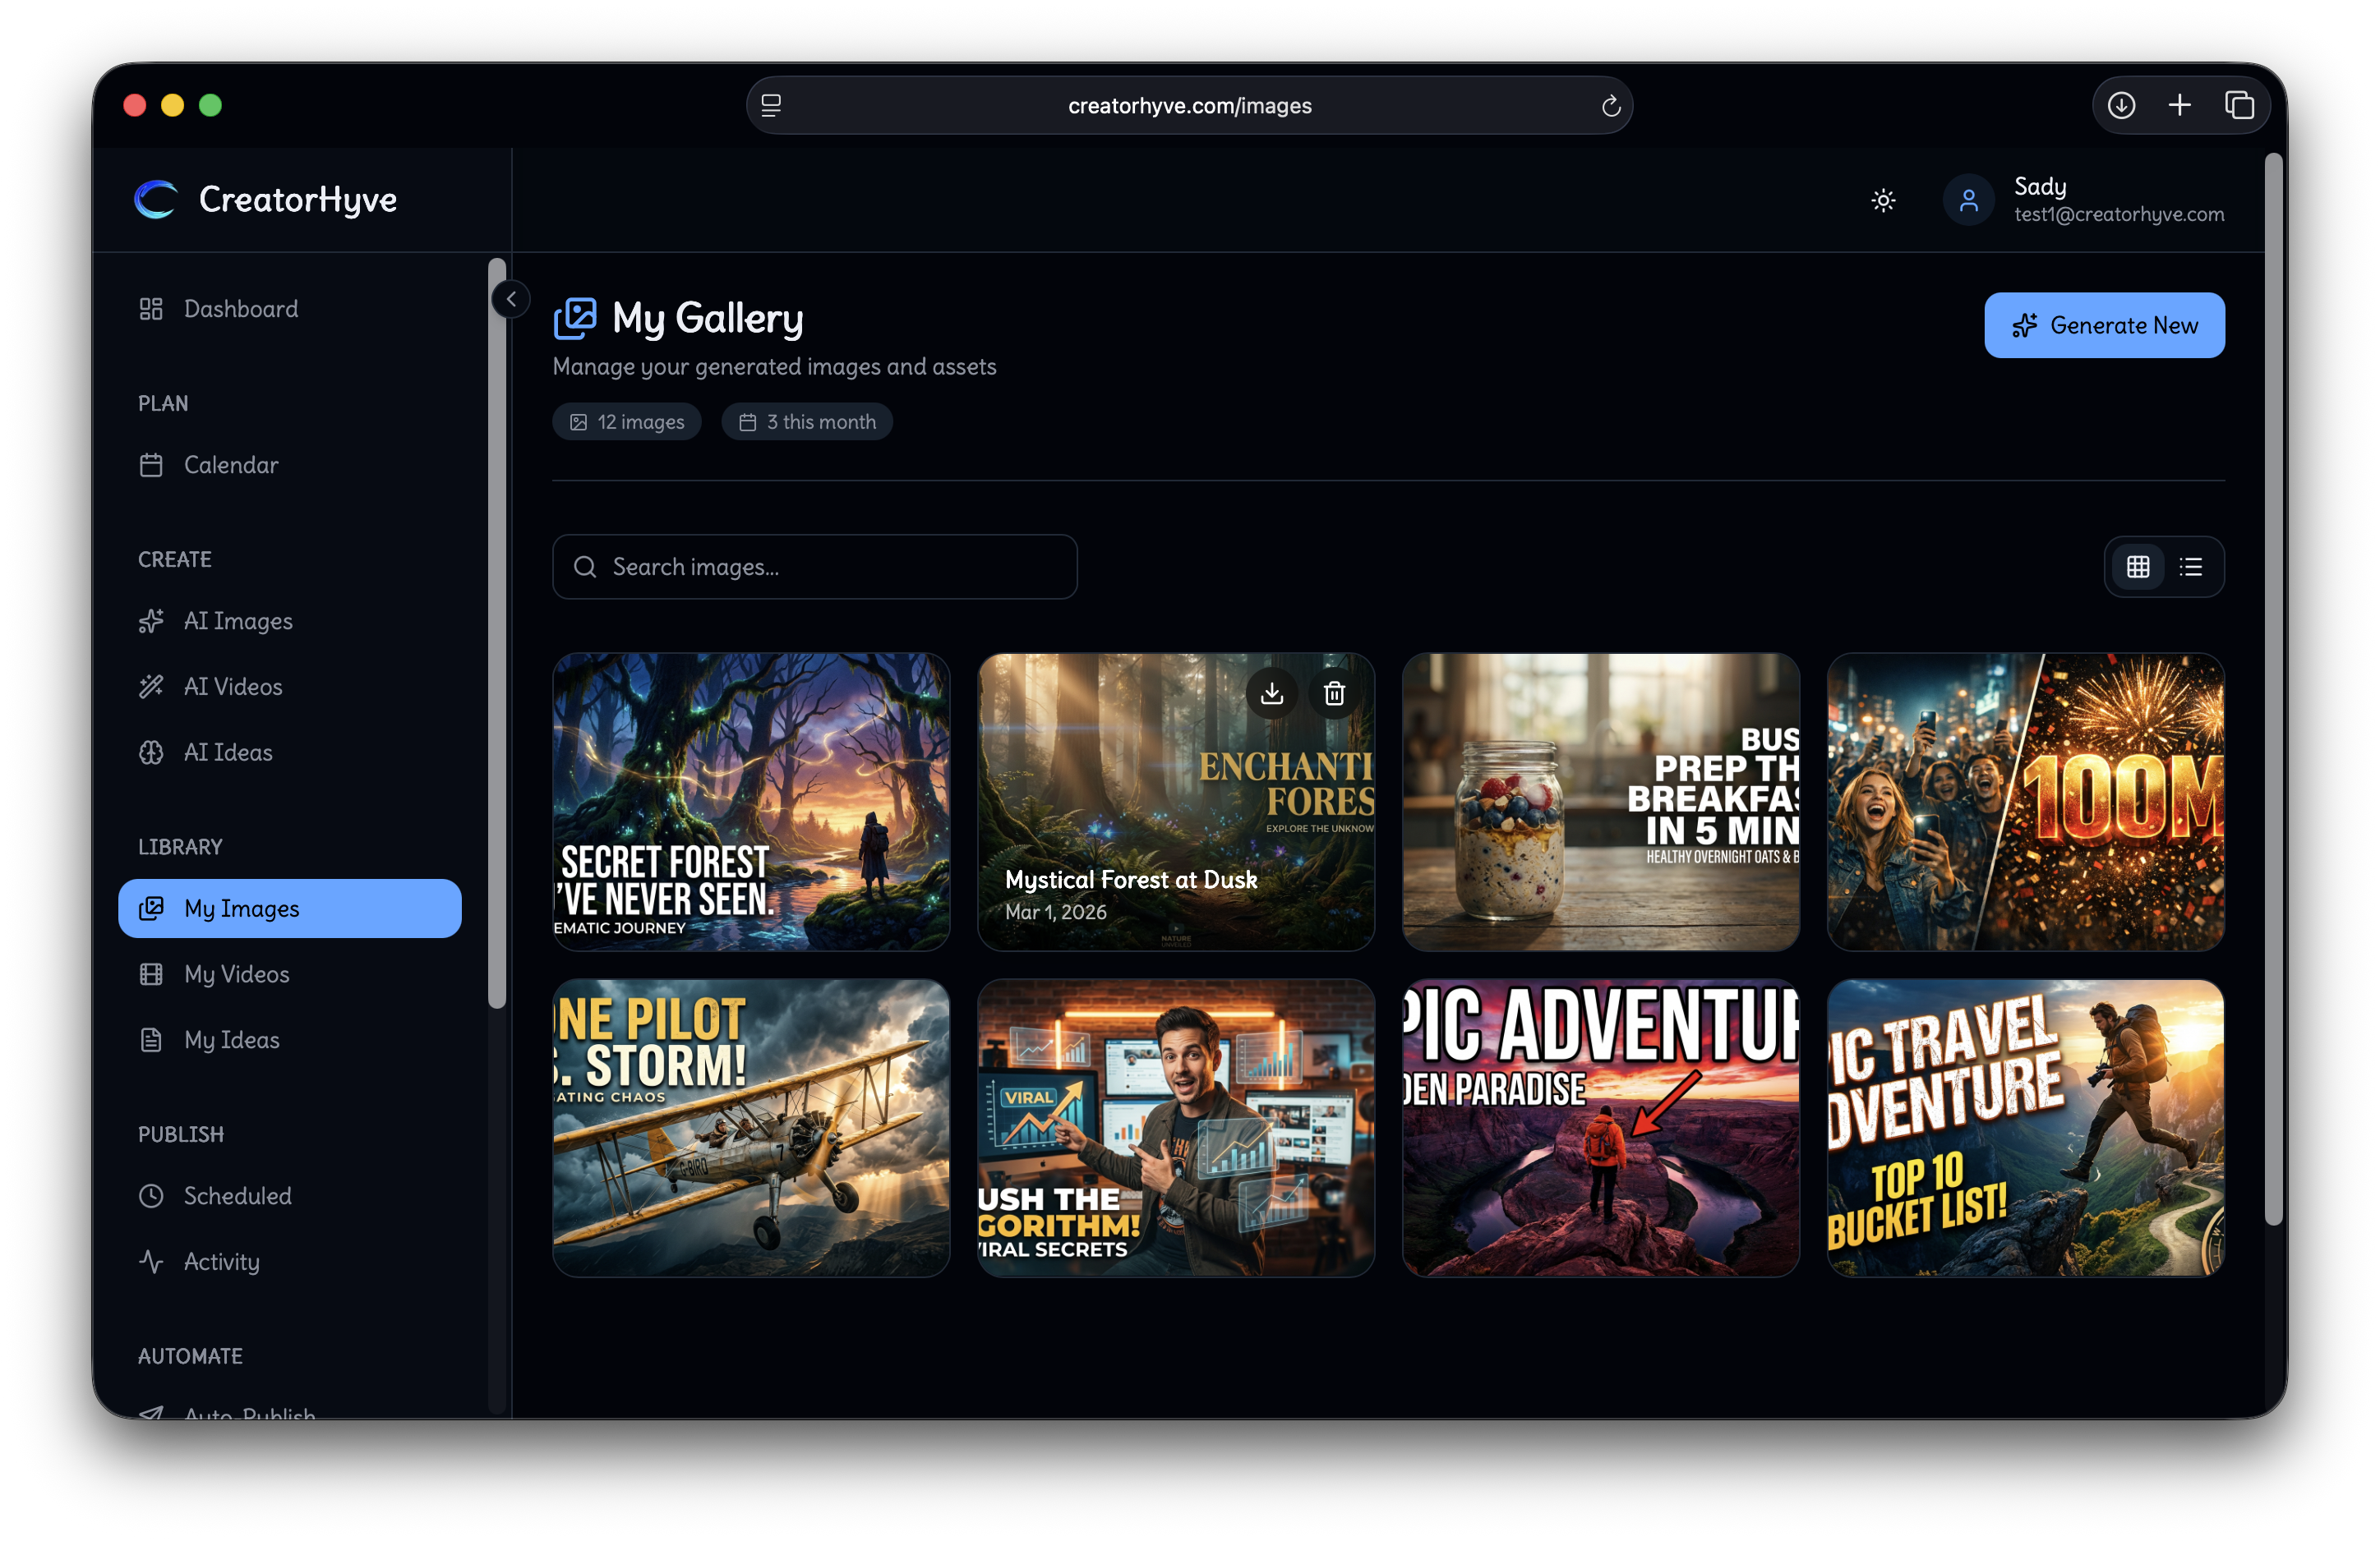
Task: Toggle light mode with the sun icon
Action: point(1883,201)
